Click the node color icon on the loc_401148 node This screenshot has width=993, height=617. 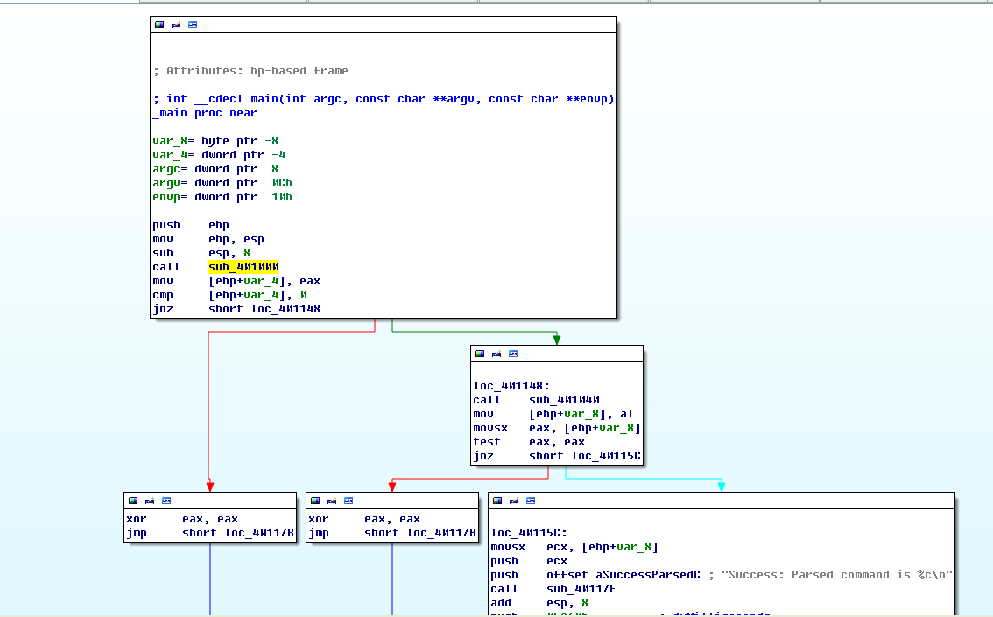[480, 354]
